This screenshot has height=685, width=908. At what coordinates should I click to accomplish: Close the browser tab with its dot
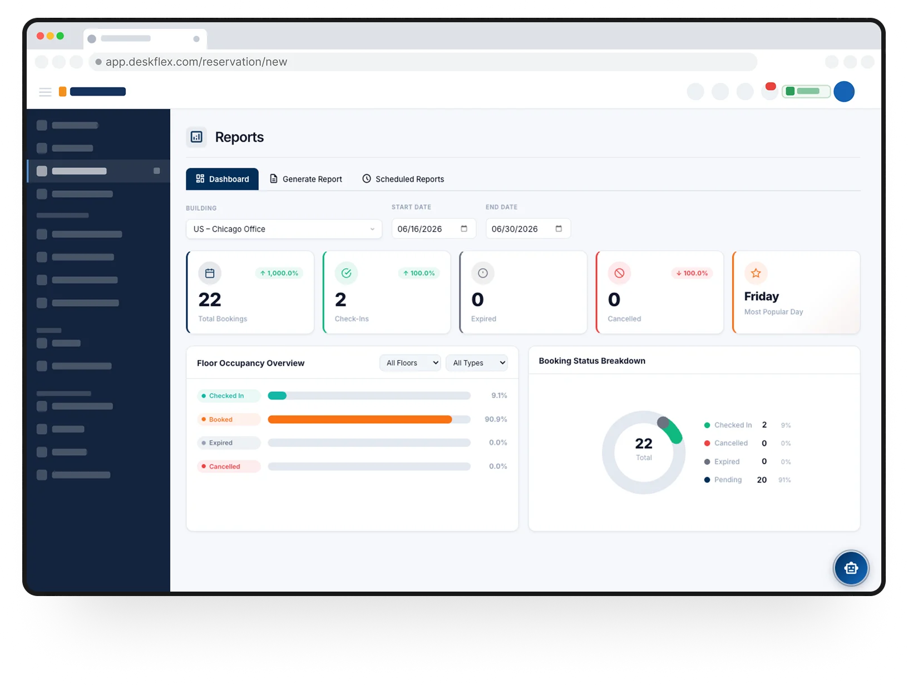pos(196,39)
